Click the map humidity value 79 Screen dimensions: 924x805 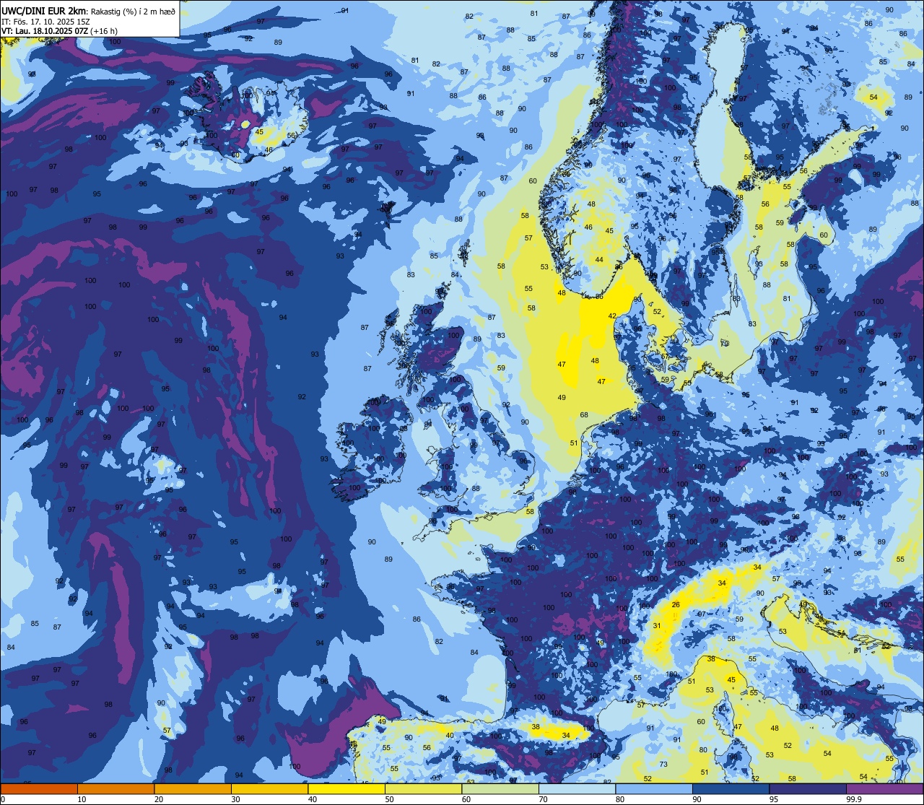724,344
